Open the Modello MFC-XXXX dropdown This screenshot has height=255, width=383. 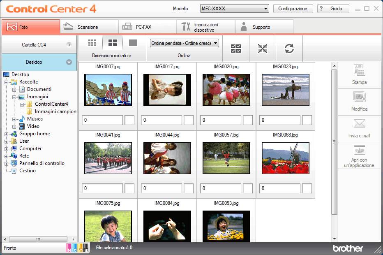coord(235,9)
